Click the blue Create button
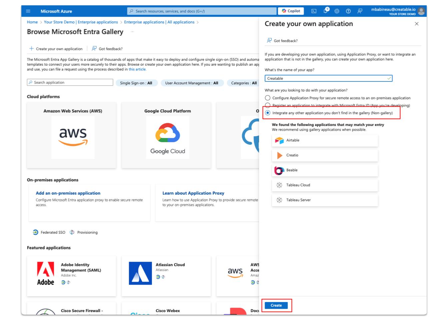448x320 pixels. (x=276, y=305)
